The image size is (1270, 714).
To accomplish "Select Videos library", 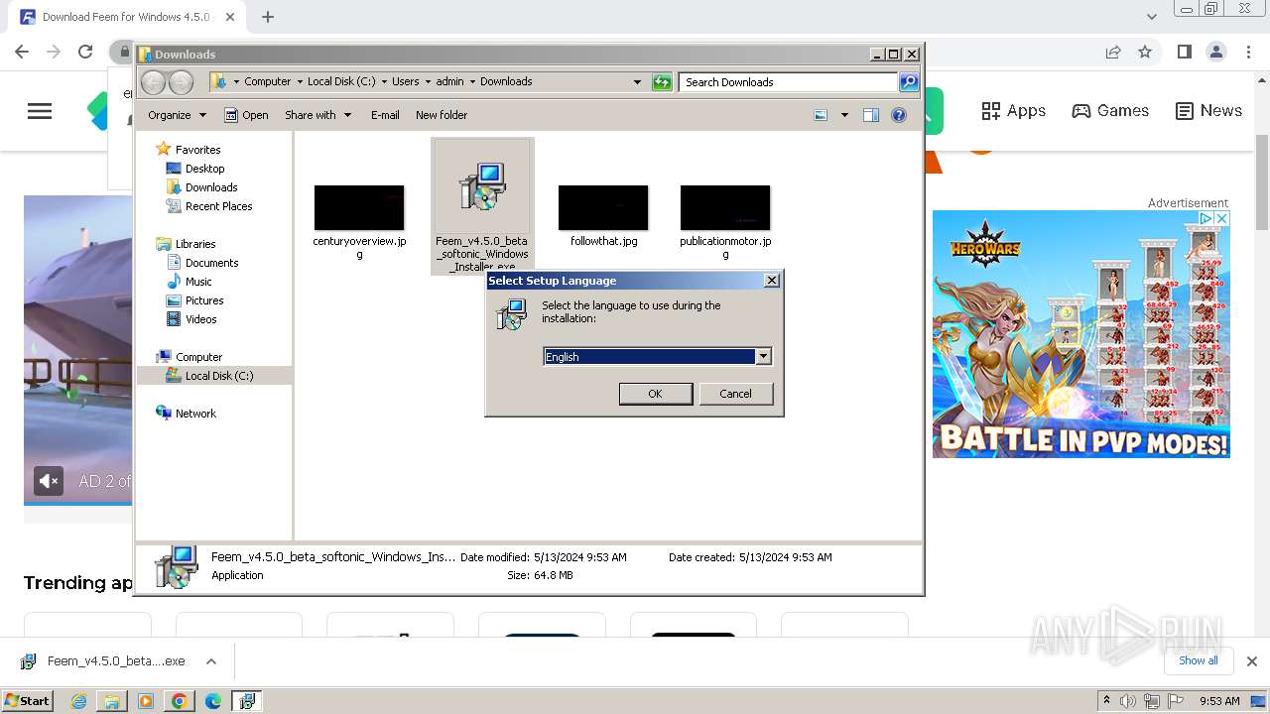I will pos(200,319).
